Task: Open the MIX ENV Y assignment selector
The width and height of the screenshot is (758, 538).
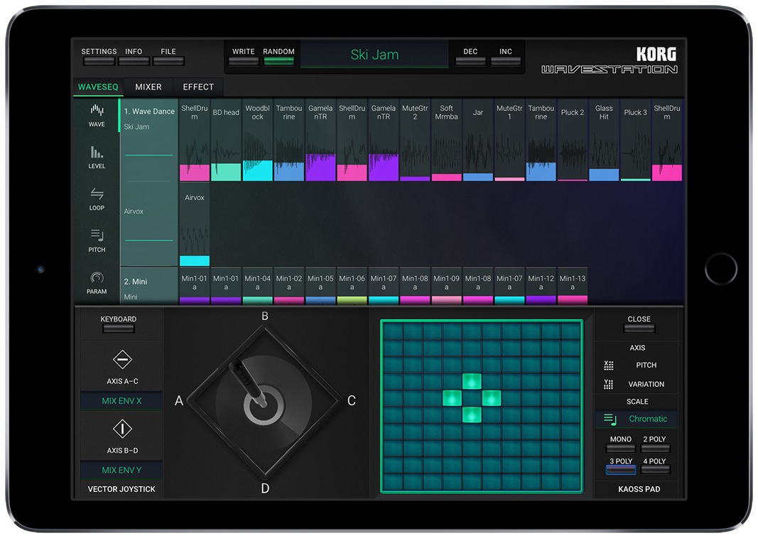Action: point(121,470)
